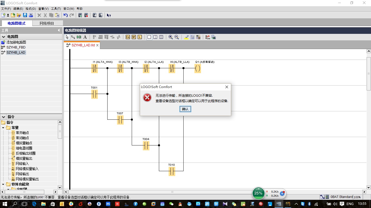Launch online test mode icon
This screenshot has width=371, height=208.
pos(213,37)
